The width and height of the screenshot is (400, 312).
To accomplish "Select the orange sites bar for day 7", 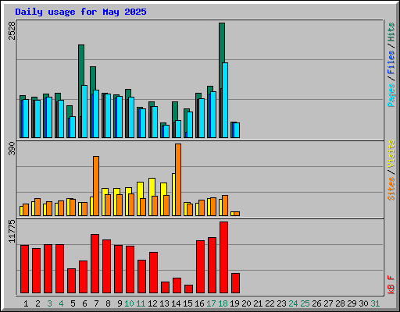I will (x=96, y=186).
